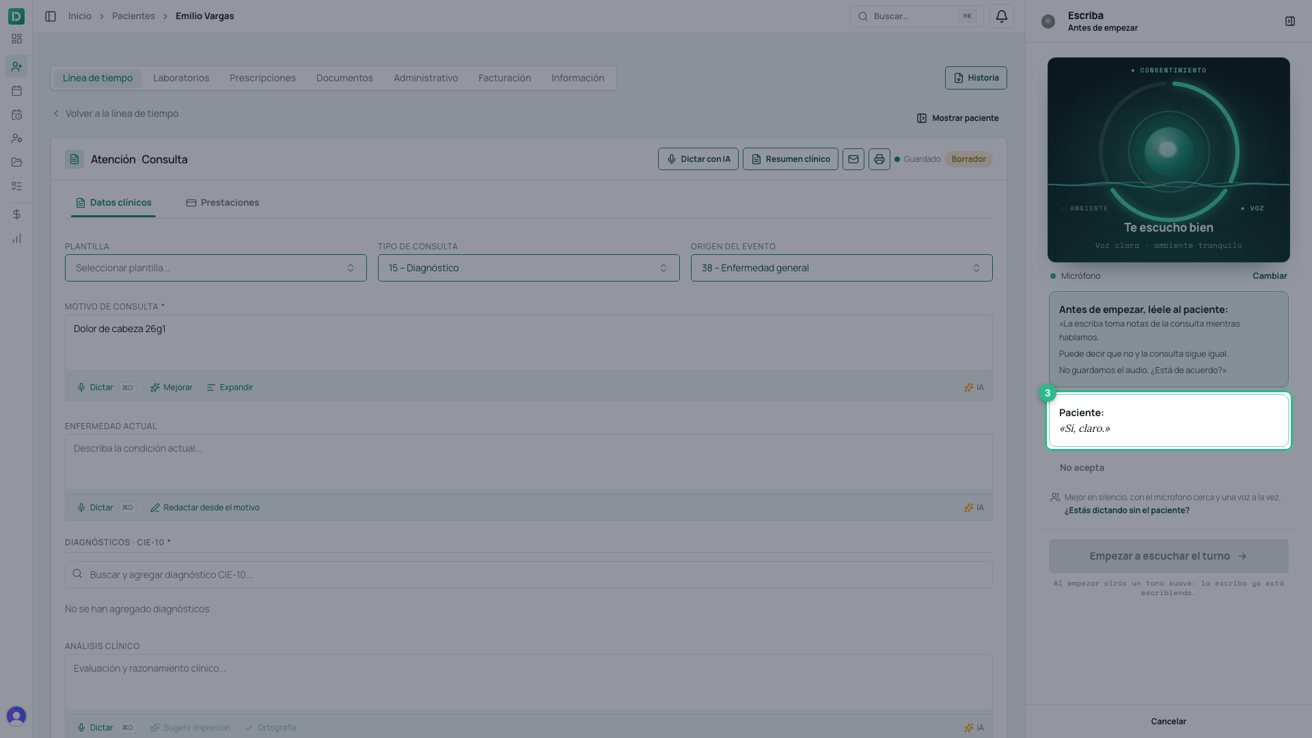This screenshot has width=1312, height=738.
Task: Select the Paciente «Sí, claro.» option
Action: [1168, 421]
